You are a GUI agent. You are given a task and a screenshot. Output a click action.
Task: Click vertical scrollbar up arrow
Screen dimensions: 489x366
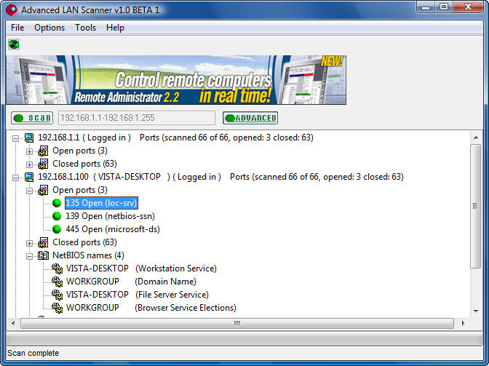click(476, 138)
